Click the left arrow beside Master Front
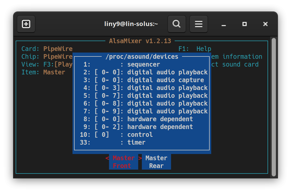Viewport: 291px width, 193px height. 107,158
